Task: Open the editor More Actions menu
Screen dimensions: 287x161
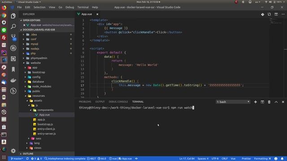Action: (x=283, y=14)
